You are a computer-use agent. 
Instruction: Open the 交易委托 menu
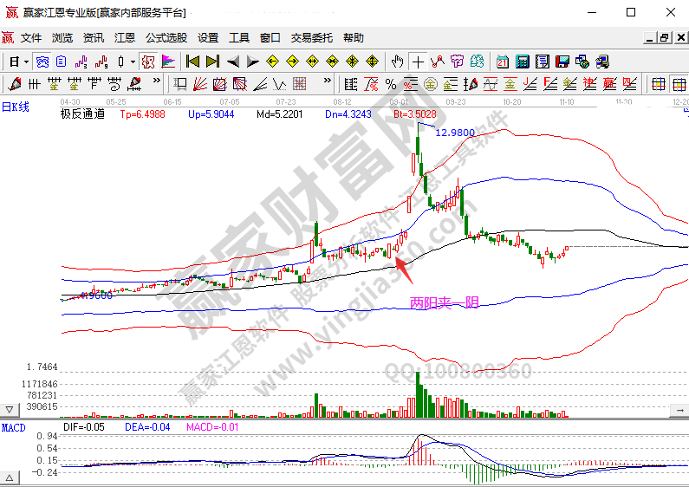(311, 38)
